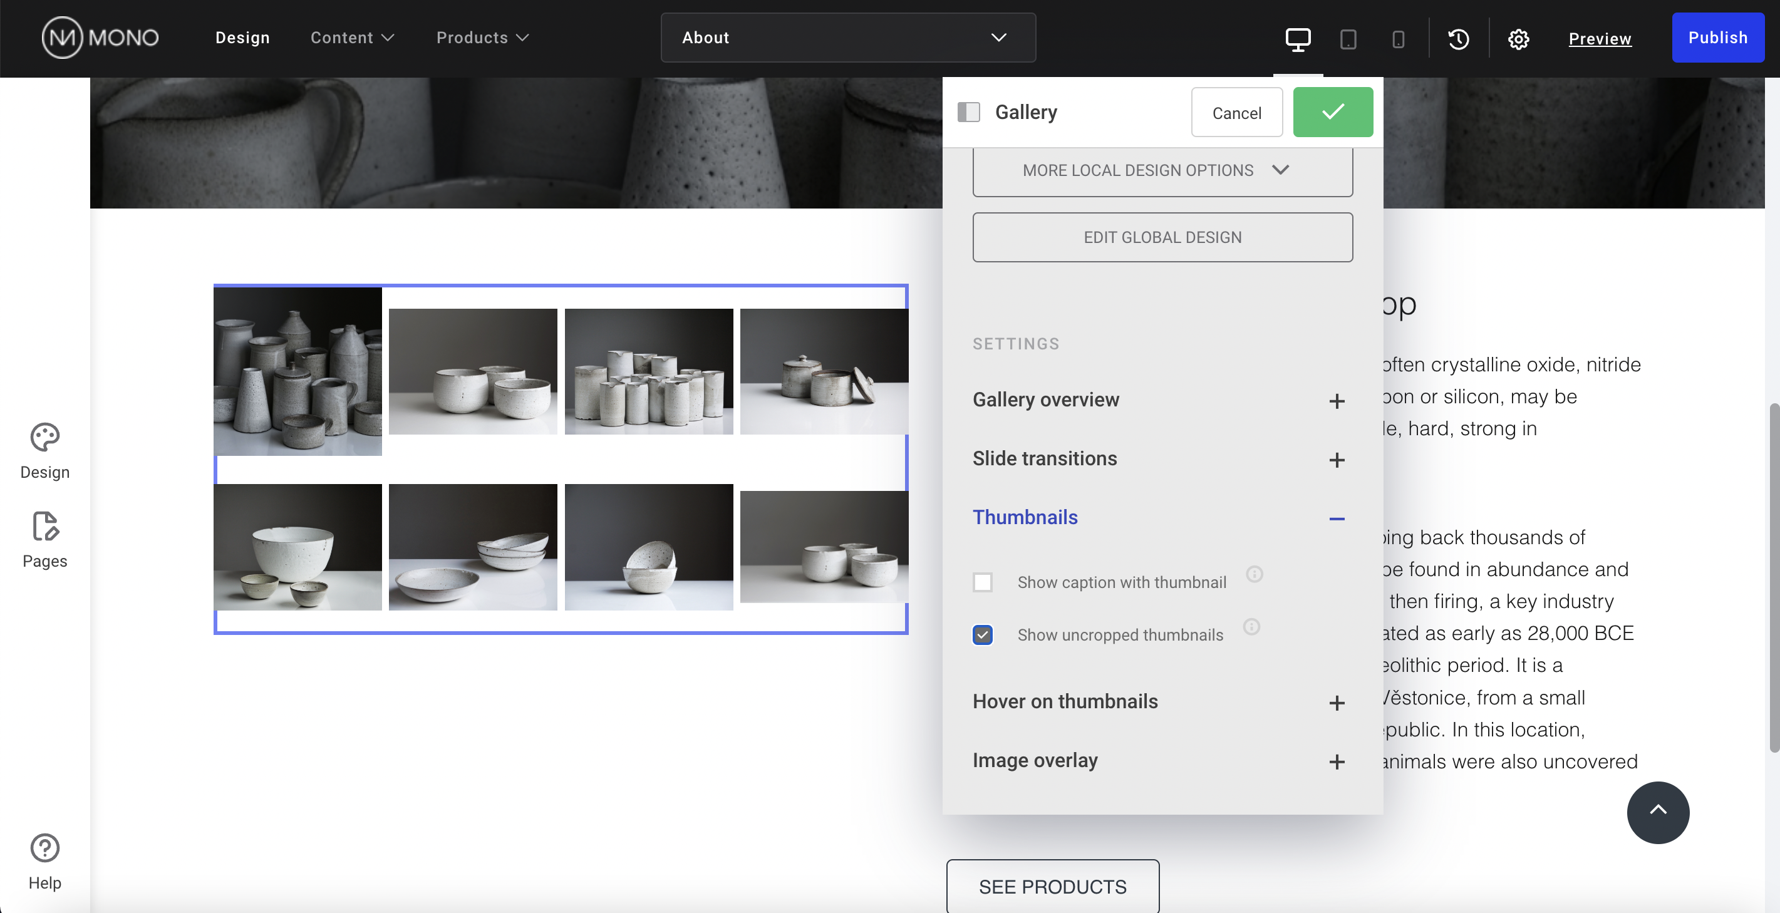Click the Cancel button
The image size is (1780, 913).
coord(1237,113)
